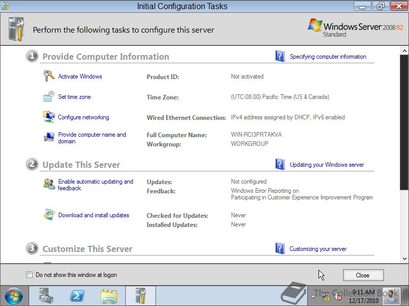This screenshot has width=409, height=306.
Task: Launch Server Manager from the taskbar
Action: [46, 296]
